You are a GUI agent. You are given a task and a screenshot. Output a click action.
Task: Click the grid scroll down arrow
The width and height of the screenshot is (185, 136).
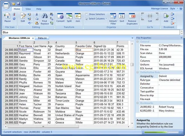click(x=132, y=123)
